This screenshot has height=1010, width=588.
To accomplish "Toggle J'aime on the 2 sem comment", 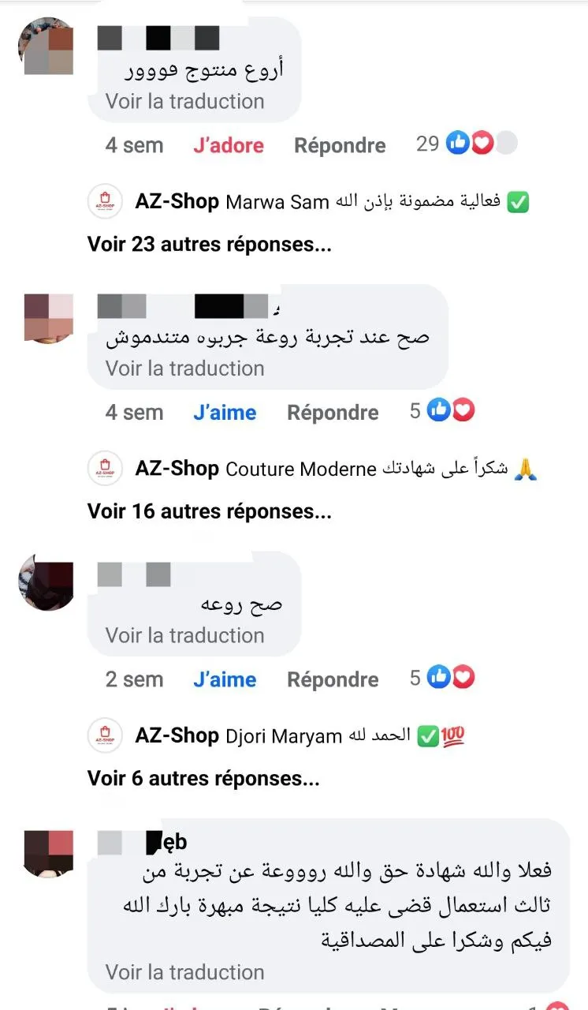I will [225, 679].
